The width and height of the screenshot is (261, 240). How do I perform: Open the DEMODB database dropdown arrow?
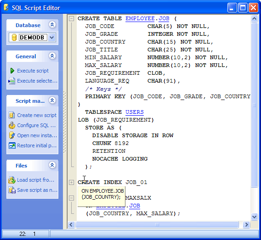click(x=52, y=37)
